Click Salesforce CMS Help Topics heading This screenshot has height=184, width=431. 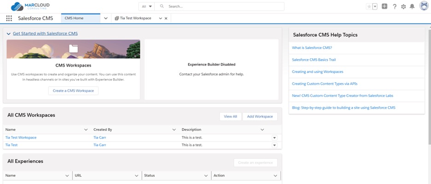click(325, 35)
